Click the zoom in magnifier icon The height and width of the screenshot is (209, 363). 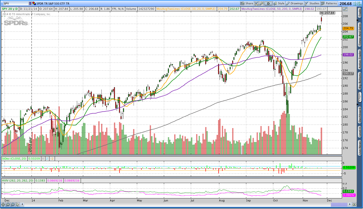click(x=8, y=204)
